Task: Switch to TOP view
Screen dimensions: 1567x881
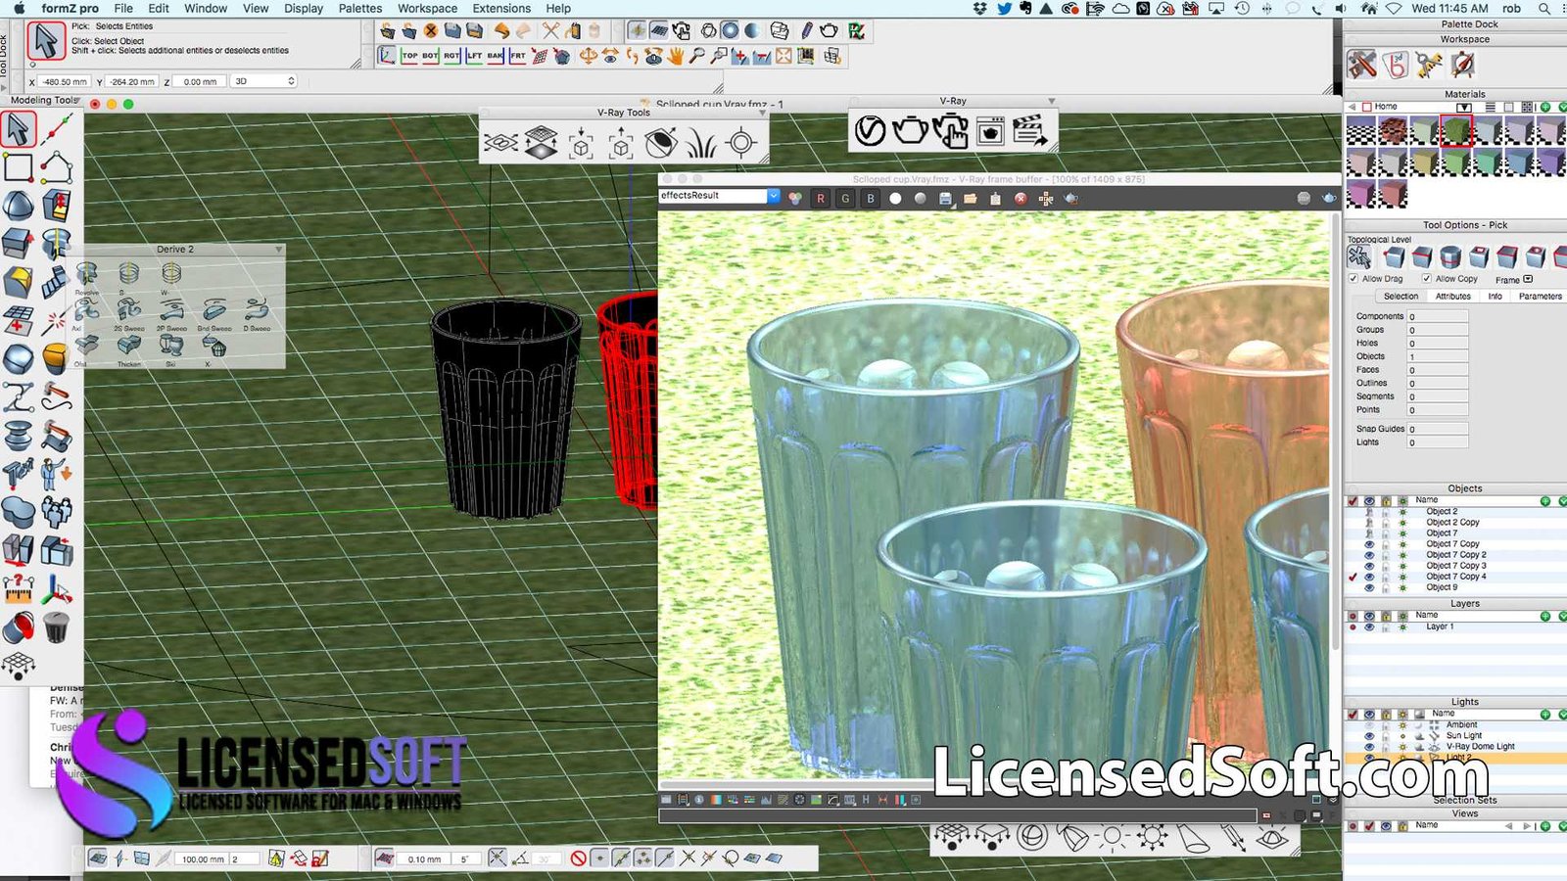Action: tap(409, 57)
